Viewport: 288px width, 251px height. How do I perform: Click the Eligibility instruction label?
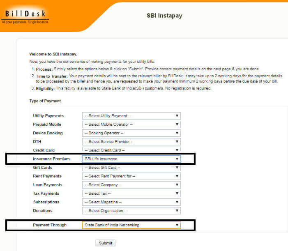[45, 89]
